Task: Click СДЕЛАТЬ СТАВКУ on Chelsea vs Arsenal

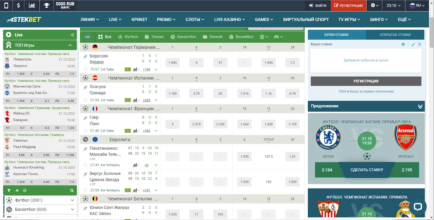Action: 367,170
